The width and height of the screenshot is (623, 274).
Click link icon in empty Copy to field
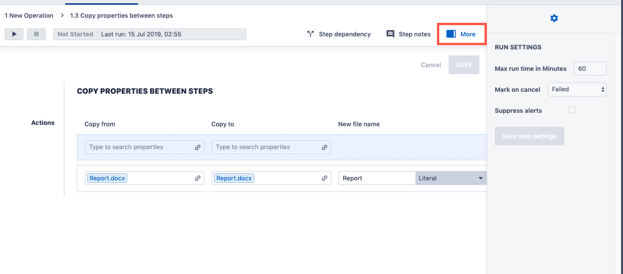(x=325, y=147)
